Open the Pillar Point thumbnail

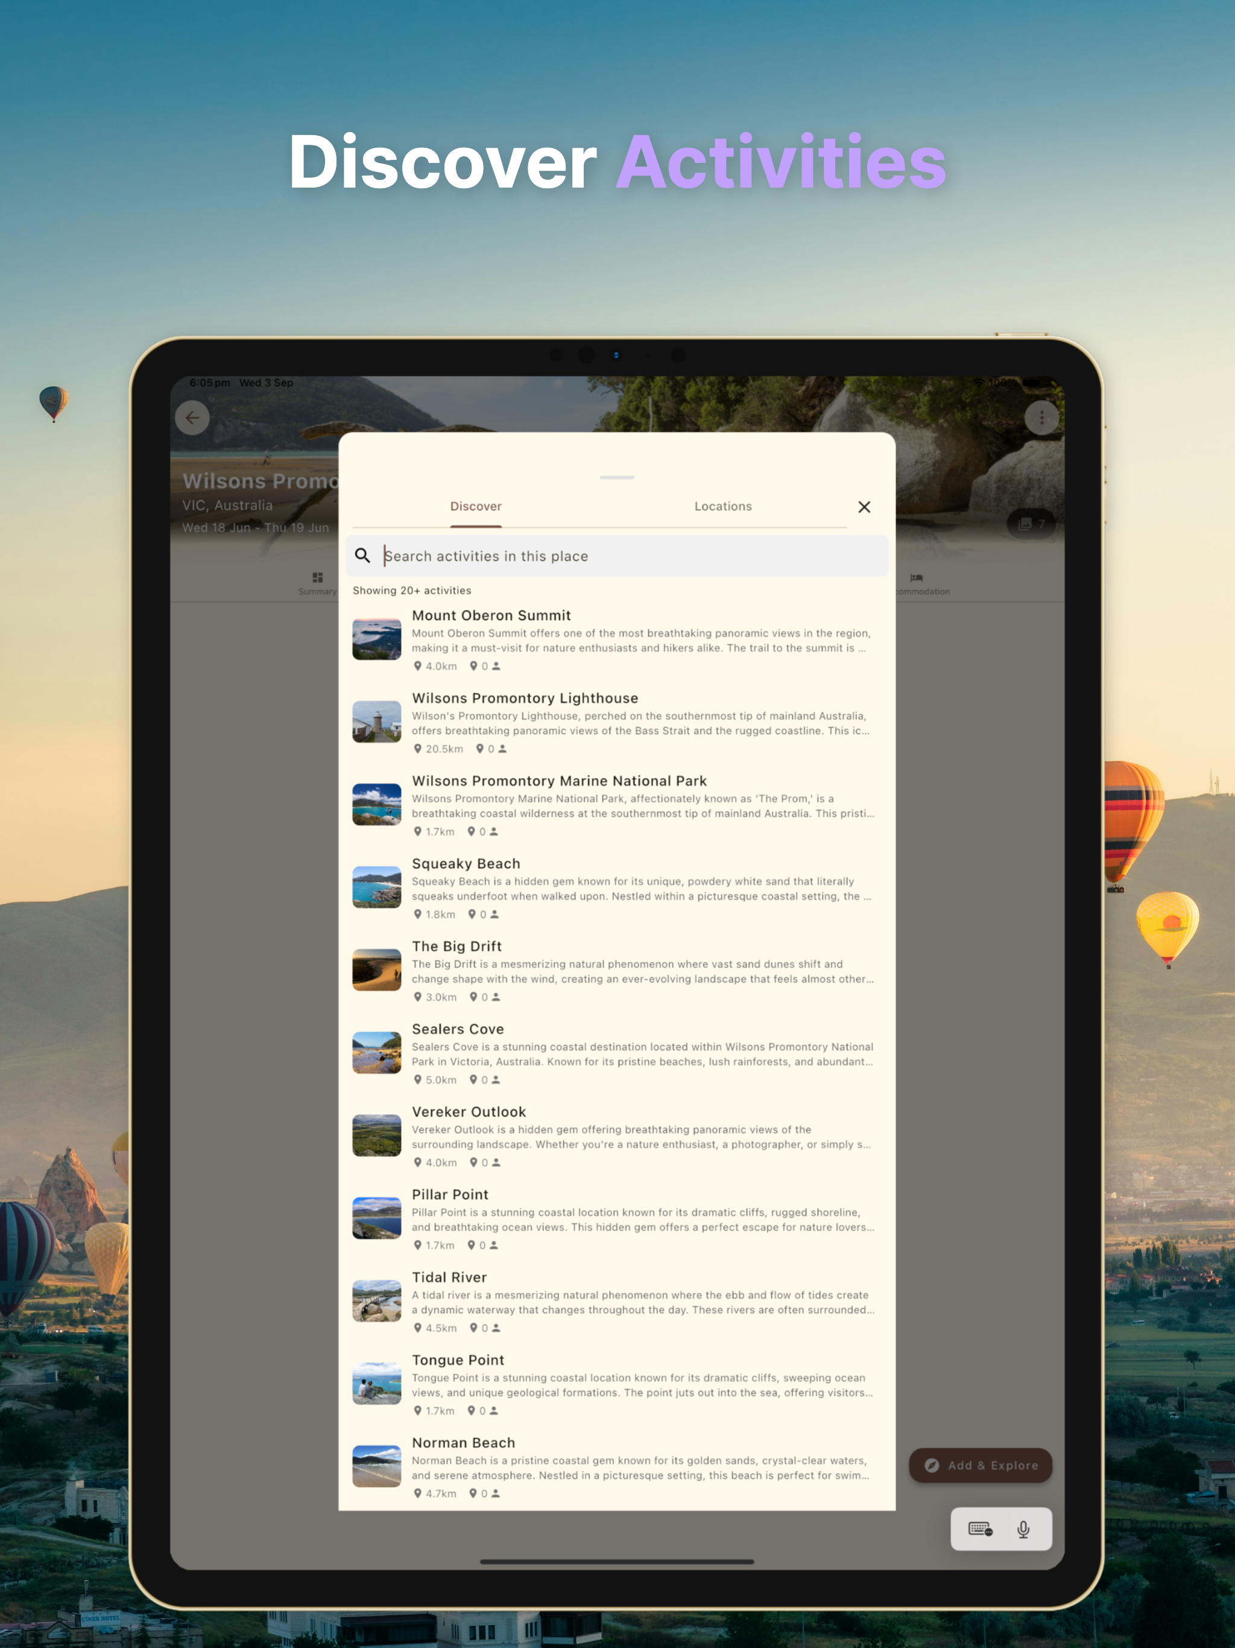click(377, 1218)
